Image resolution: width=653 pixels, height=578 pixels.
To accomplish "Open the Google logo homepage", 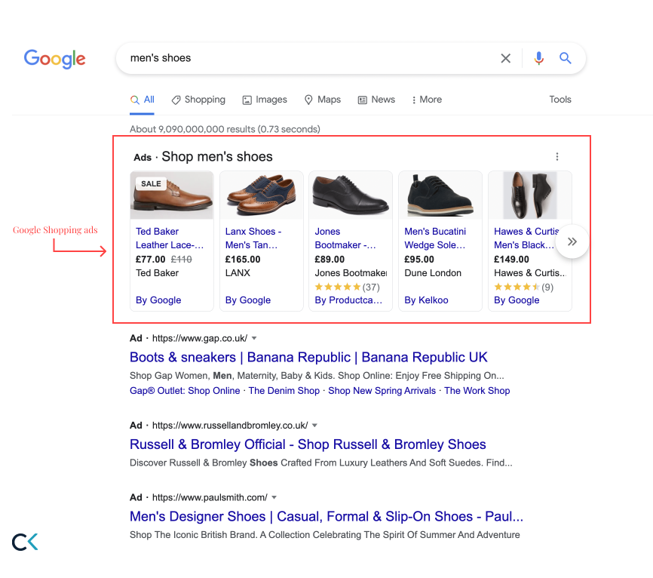I will point(54,58).
